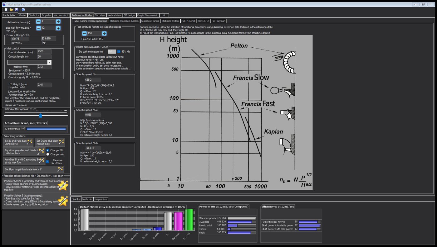Open a project with the folder icon

coord(11,10)
